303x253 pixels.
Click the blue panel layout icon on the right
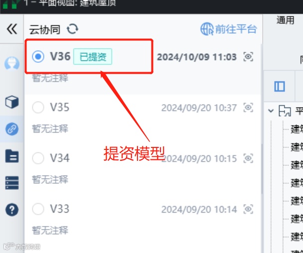tap(280, 86)
